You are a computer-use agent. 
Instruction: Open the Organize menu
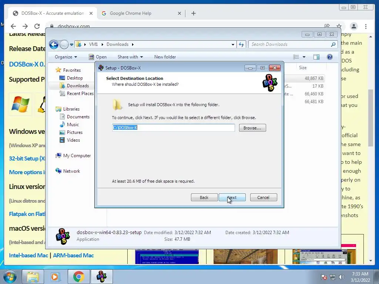pyautogui.click(x=66, y=57)
